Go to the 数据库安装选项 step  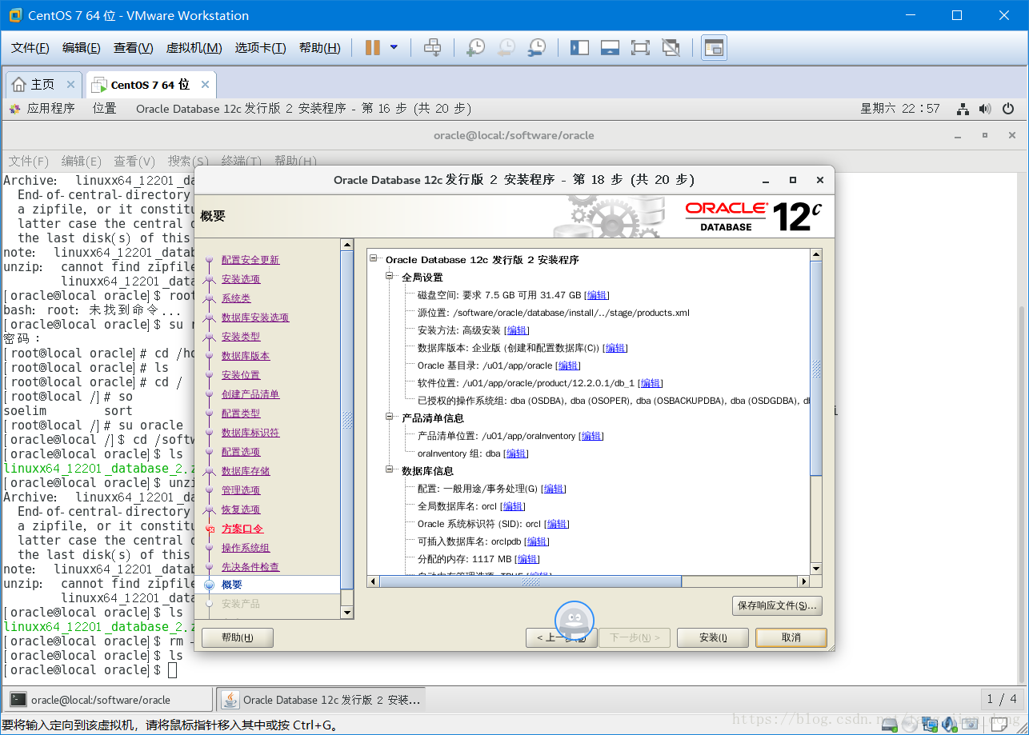[x=255, y=318]
